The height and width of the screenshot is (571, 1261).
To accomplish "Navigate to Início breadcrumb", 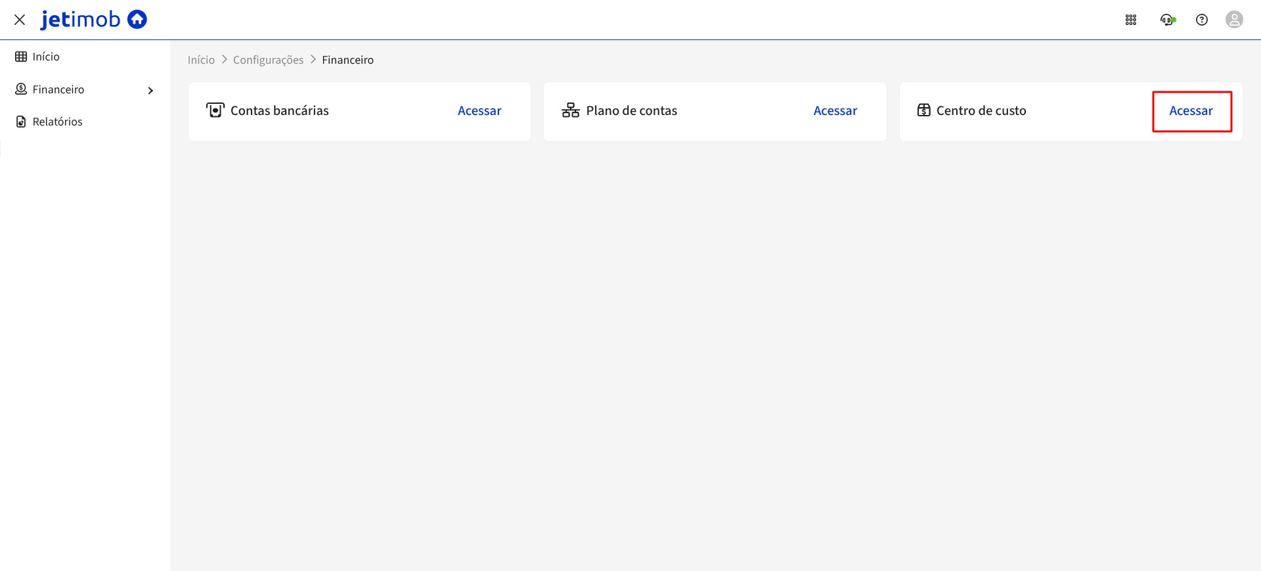I will tap(201, 60).
